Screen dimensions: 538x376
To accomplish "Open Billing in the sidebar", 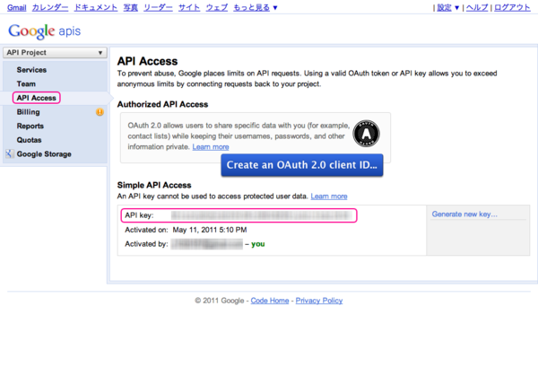I will click(x=28, y=112).
